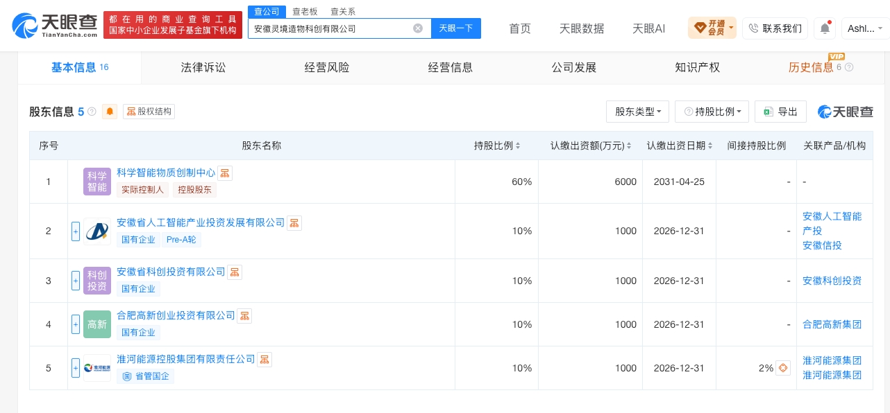This screenshot has height=413, width=890.
Task: Switch to 经营风险 tab
Action: click(x=327, y=68)
